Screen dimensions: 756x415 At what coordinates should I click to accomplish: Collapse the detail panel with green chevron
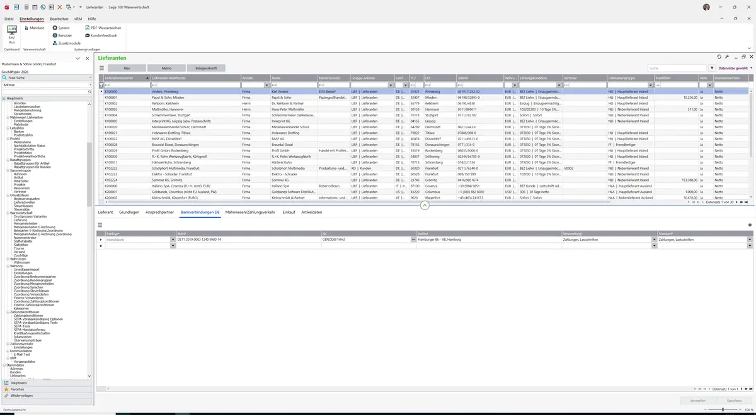425,206
